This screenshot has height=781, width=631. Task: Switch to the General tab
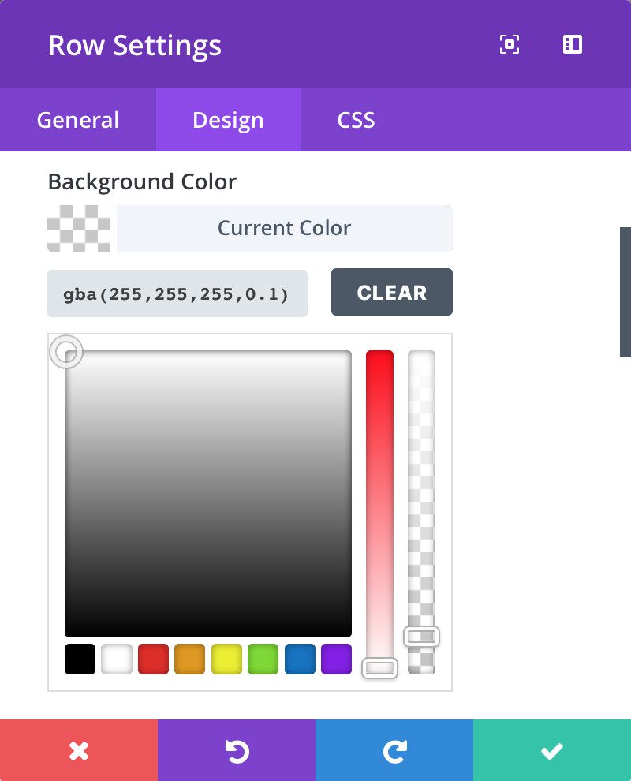click(x=77, y=120)
